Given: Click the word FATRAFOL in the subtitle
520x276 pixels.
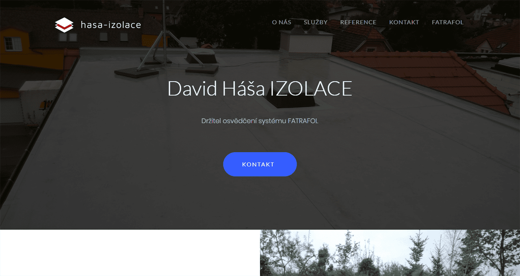Looking at the screenshot, I should point(303,121).
